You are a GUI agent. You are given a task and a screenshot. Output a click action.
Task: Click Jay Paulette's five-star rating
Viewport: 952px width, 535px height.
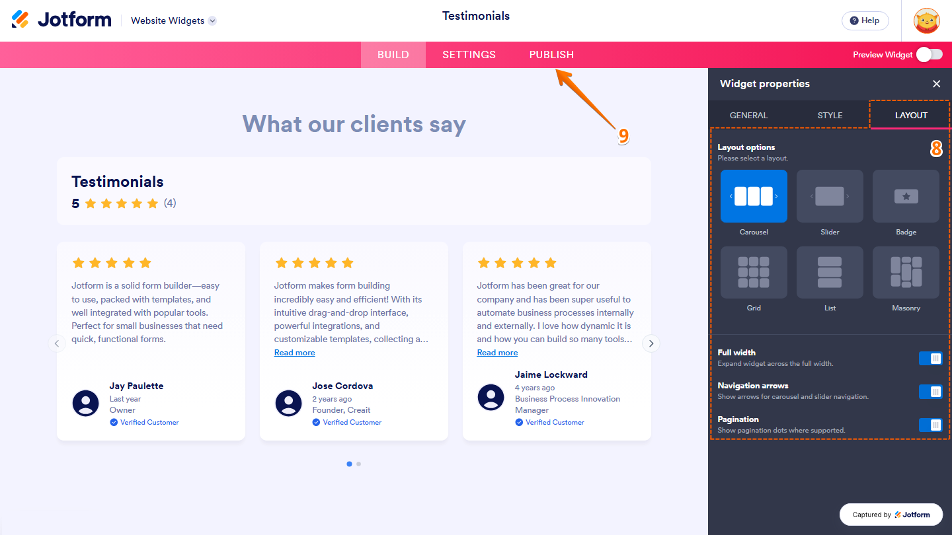click(112, 263)
